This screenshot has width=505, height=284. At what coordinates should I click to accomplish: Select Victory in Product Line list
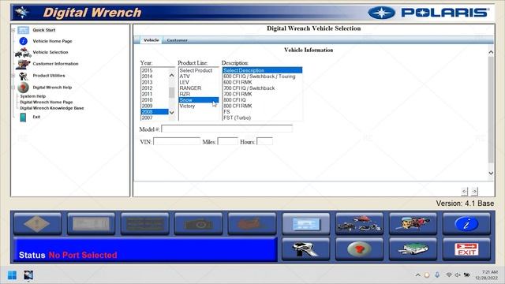coord(198,106)
